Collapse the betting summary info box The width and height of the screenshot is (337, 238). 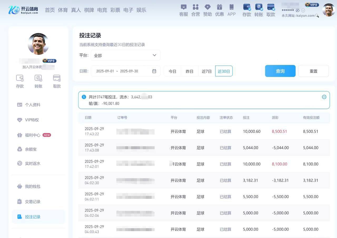[324, 97]
